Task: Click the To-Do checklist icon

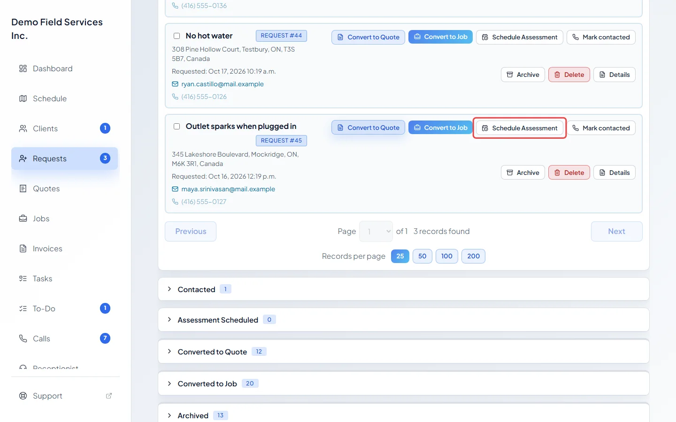Action: point(23,309)
